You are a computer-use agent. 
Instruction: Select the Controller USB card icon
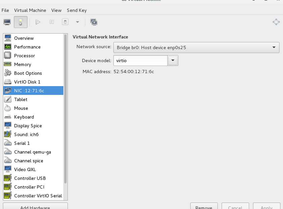[8, 178]
